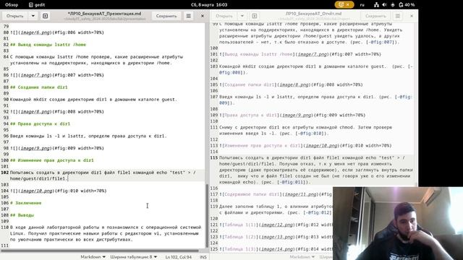Click the Ln 102, Col 94 position indicator

179,257
